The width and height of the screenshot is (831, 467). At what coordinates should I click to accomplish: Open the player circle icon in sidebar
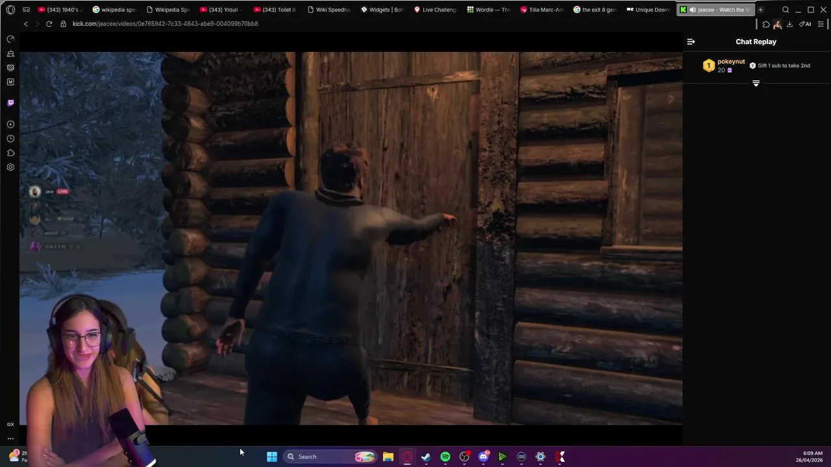(x=10, y=124)
